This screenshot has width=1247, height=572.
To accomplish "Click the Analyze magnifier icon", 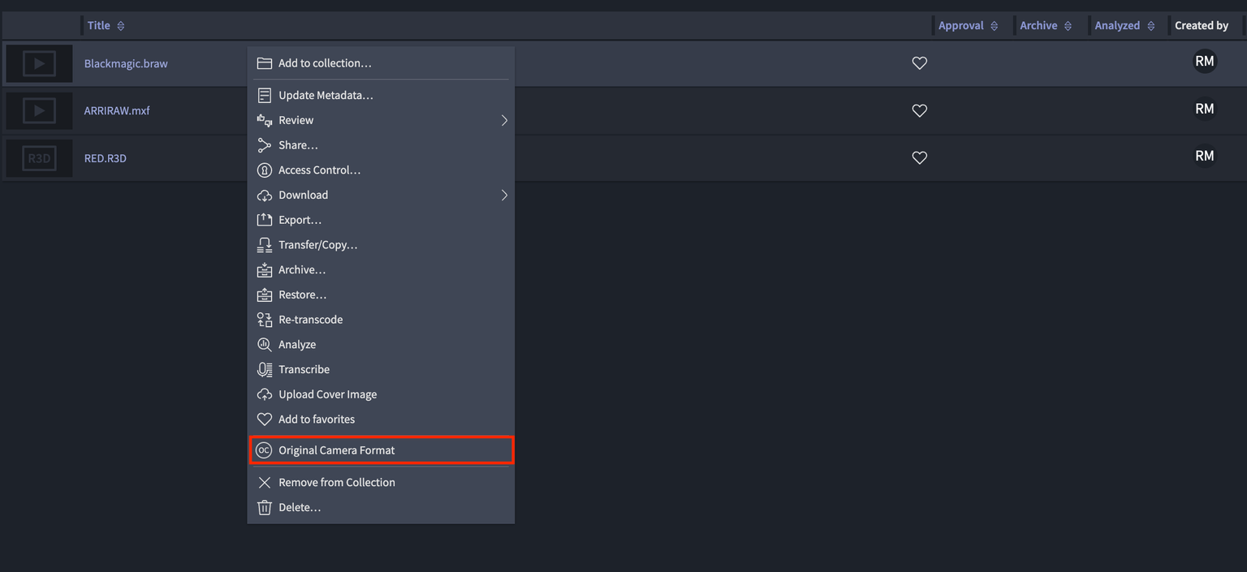I will (264, 345).
